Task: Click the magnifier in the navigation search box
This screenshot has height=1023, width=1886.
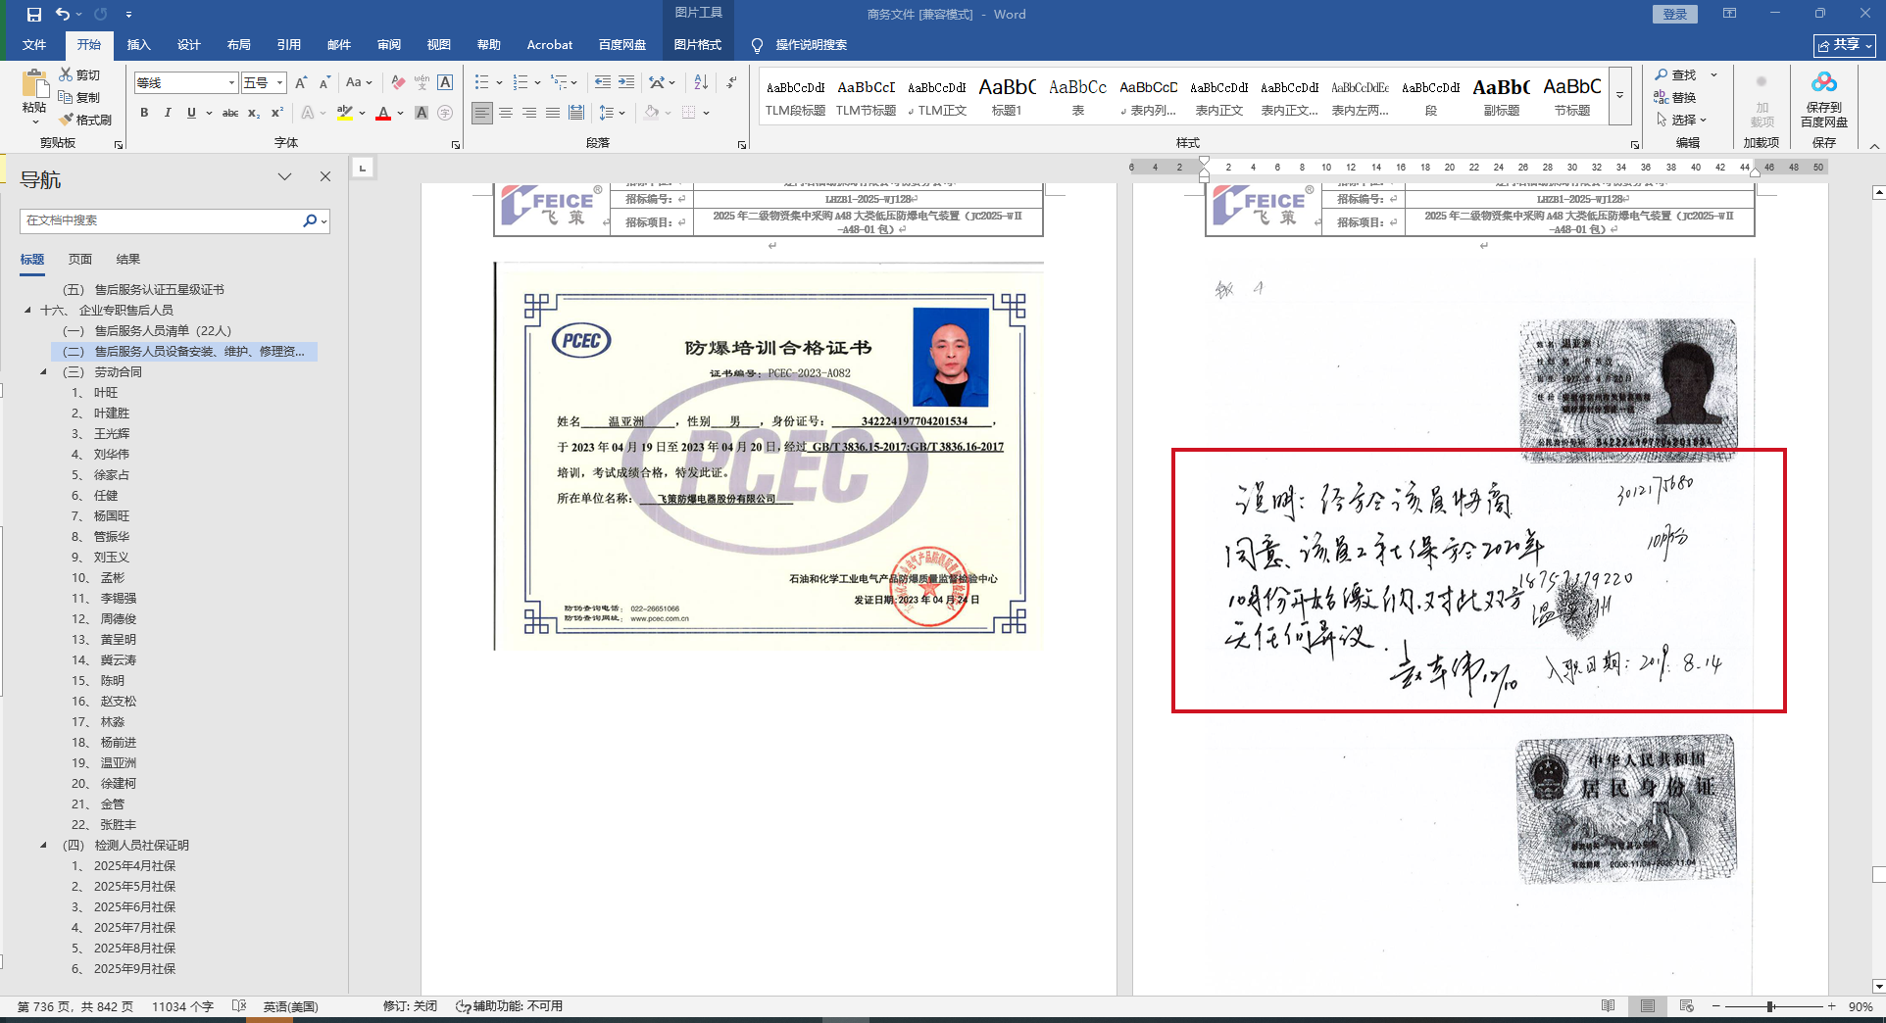Action: point(310,220)
